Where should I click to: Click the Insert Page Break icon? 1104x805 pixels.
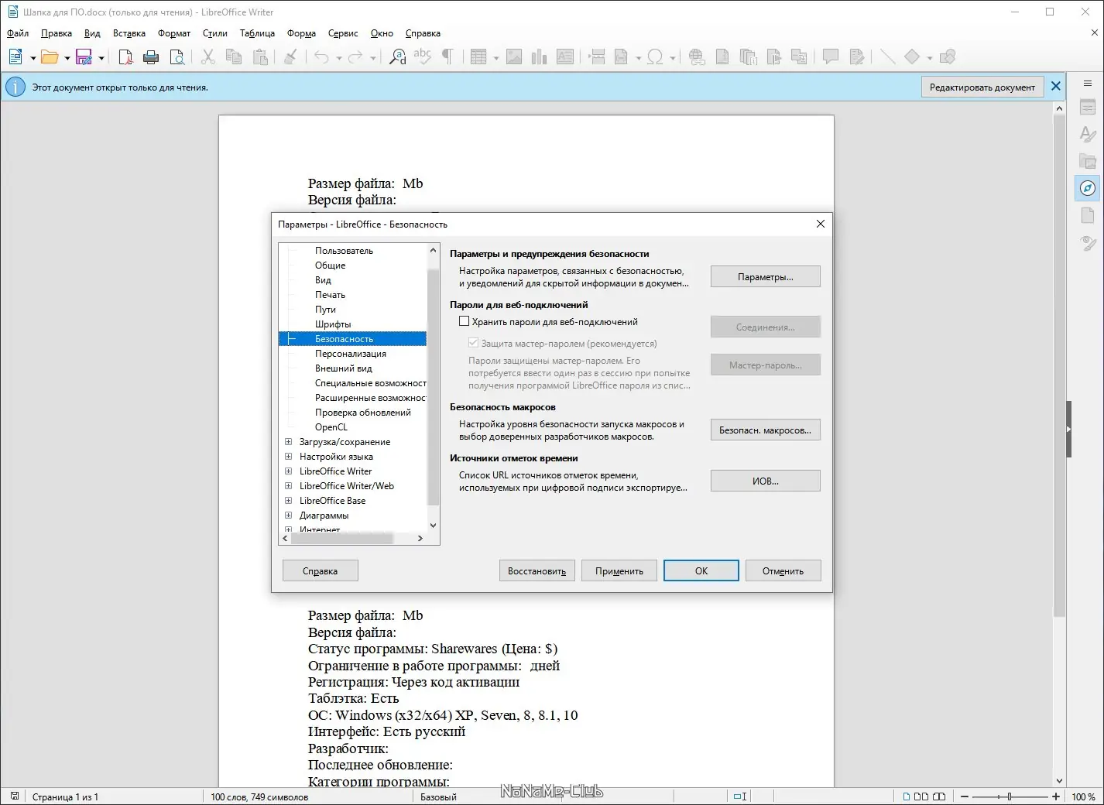[x=597, y=57]
